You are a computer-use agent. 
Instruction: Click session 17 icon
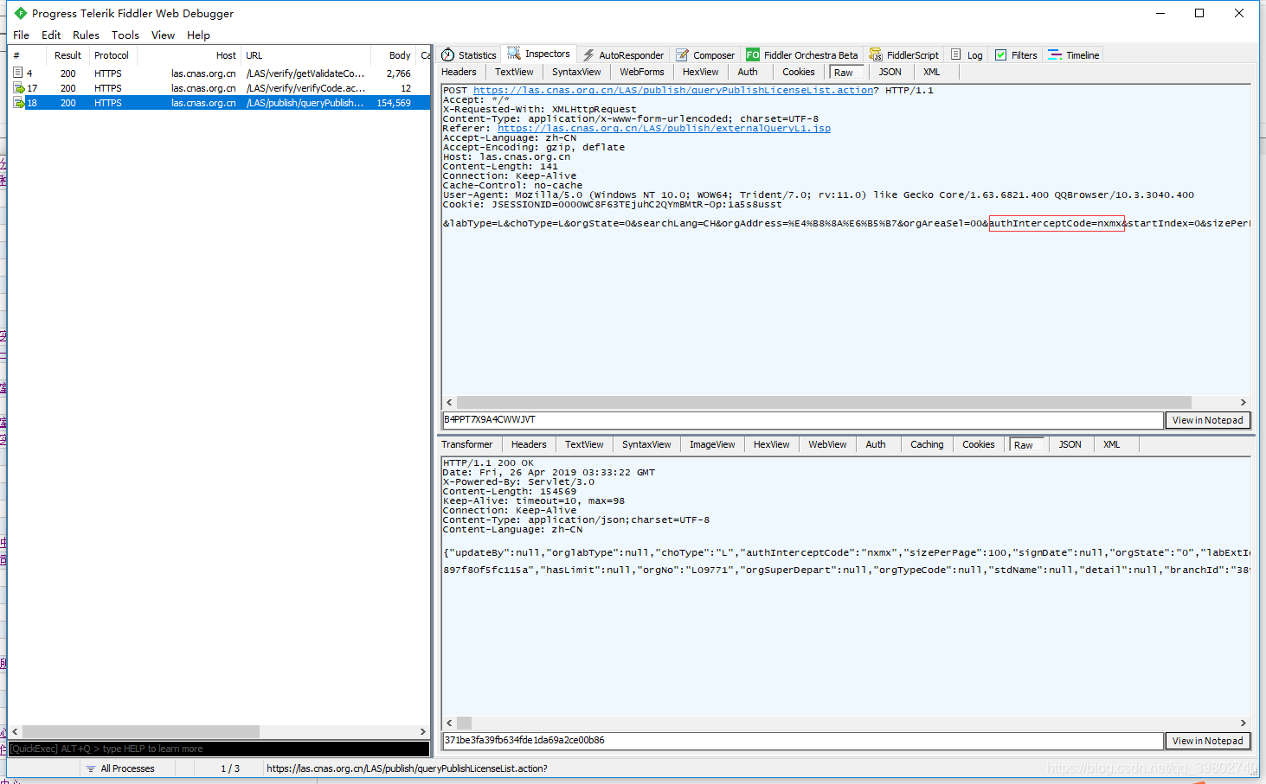(18, 88)
